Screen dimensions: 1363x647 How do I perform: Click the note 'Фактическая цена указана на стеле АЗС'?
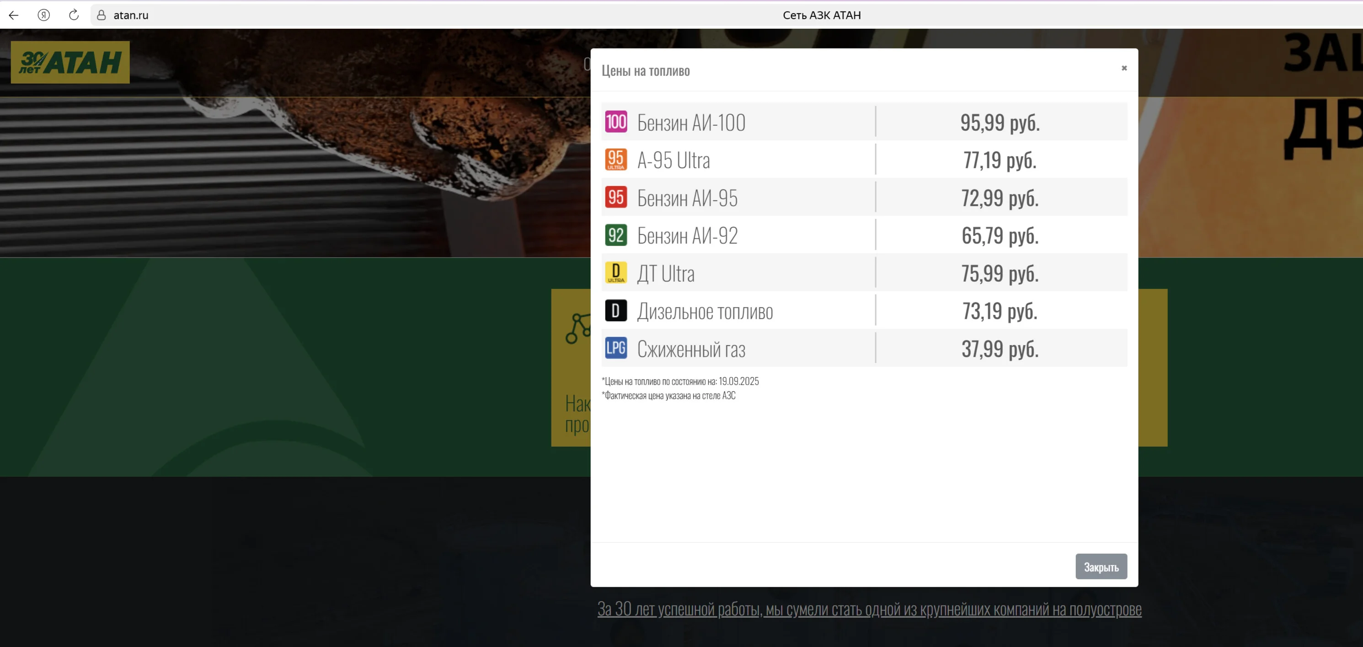[x=670, y=396]
